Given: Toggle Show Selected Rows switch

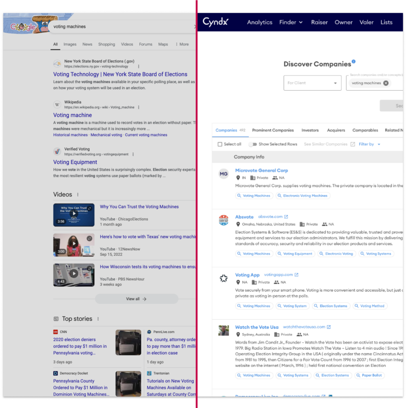Looking at the screenshot, I should coord(253,144).
